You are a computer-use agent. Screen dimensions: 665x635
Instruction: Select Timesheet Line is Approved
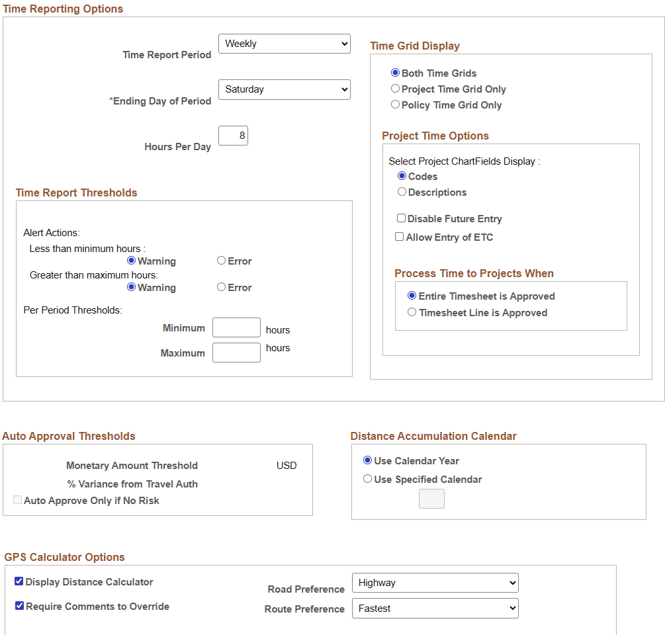412,312
